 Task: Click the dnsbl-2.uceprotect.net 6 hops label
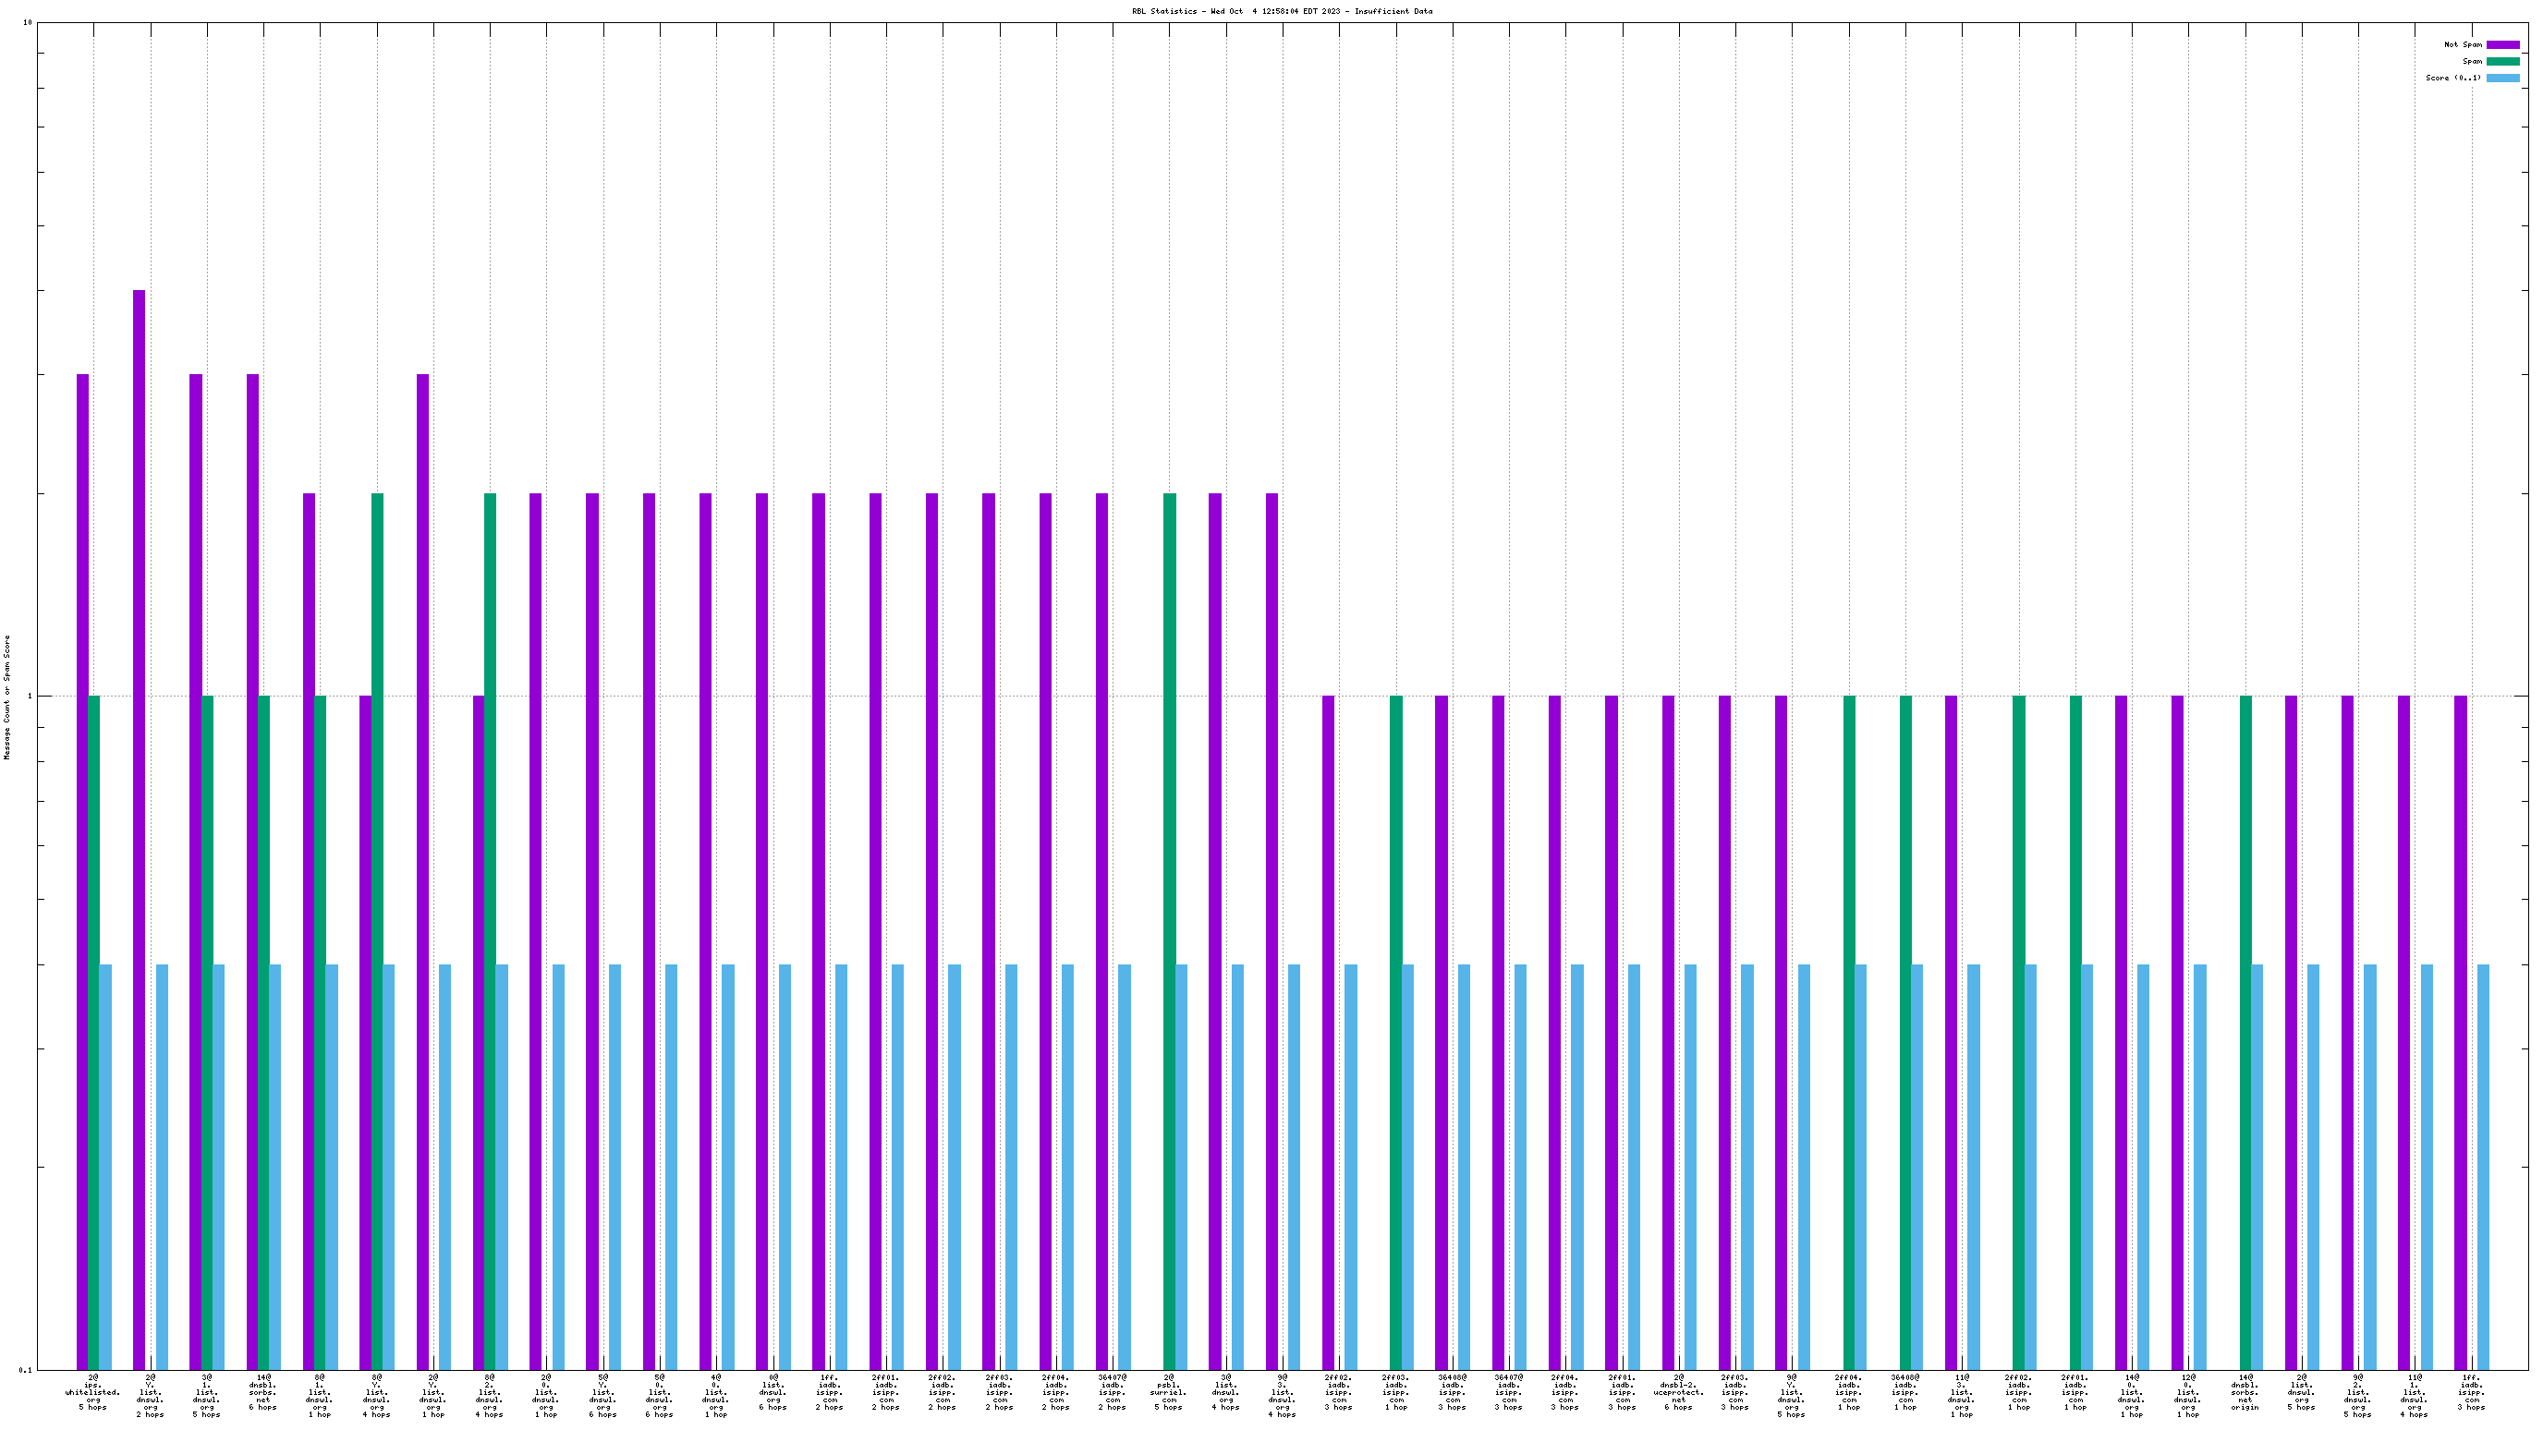point(1678,1392)
